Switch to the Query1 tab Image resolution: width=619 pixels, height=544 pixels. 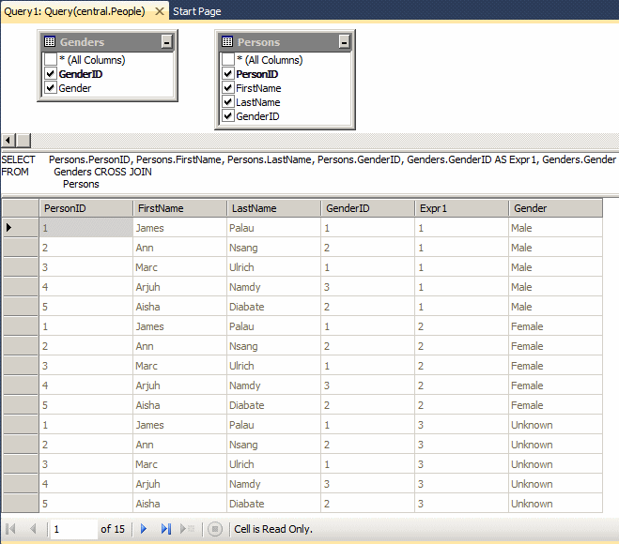click(75, 11)
